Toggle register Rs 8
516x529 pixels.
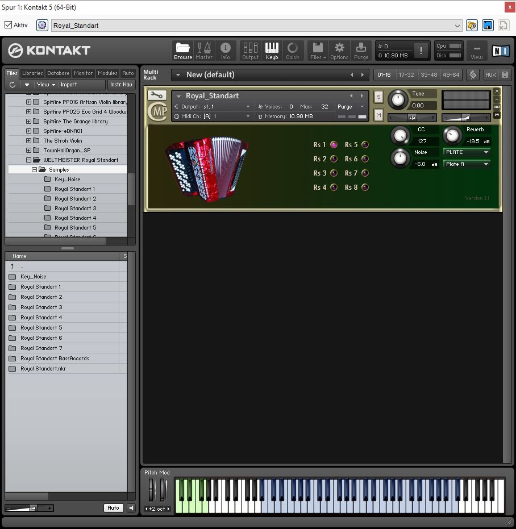click(365, 188)
